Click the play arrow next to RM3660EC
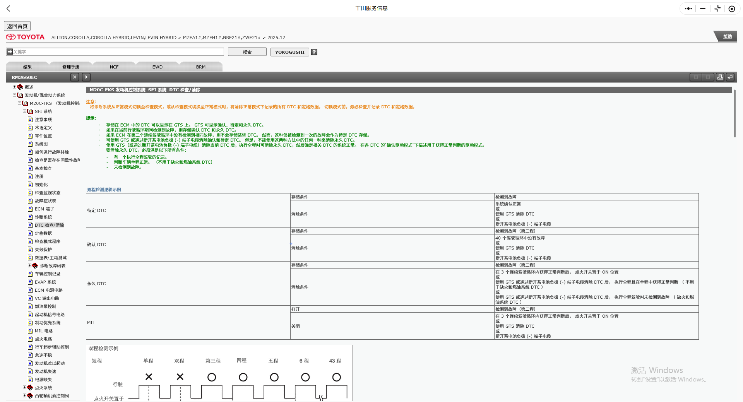 86,77
